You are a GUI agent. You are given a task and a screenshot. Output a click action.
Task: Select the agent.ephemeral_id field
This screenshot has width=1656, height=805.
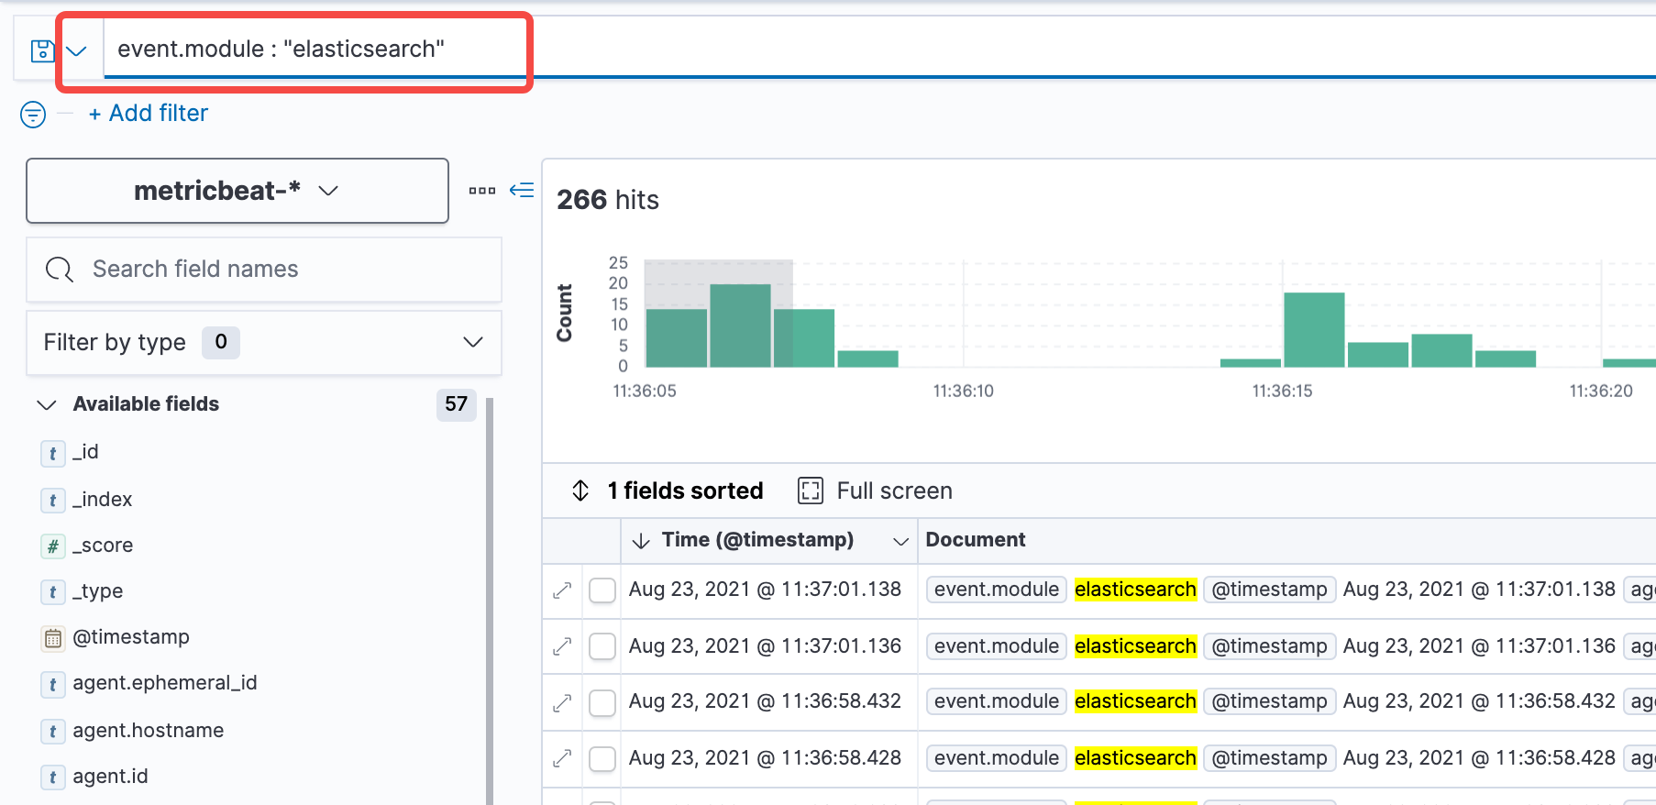click(165, 683)
